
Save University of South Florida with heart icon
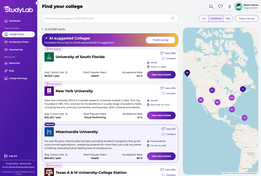tap(162, 53)
